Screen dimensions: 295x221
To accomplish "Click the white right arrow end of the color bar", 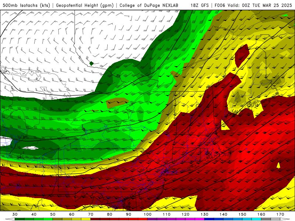I will coord(285,219).
